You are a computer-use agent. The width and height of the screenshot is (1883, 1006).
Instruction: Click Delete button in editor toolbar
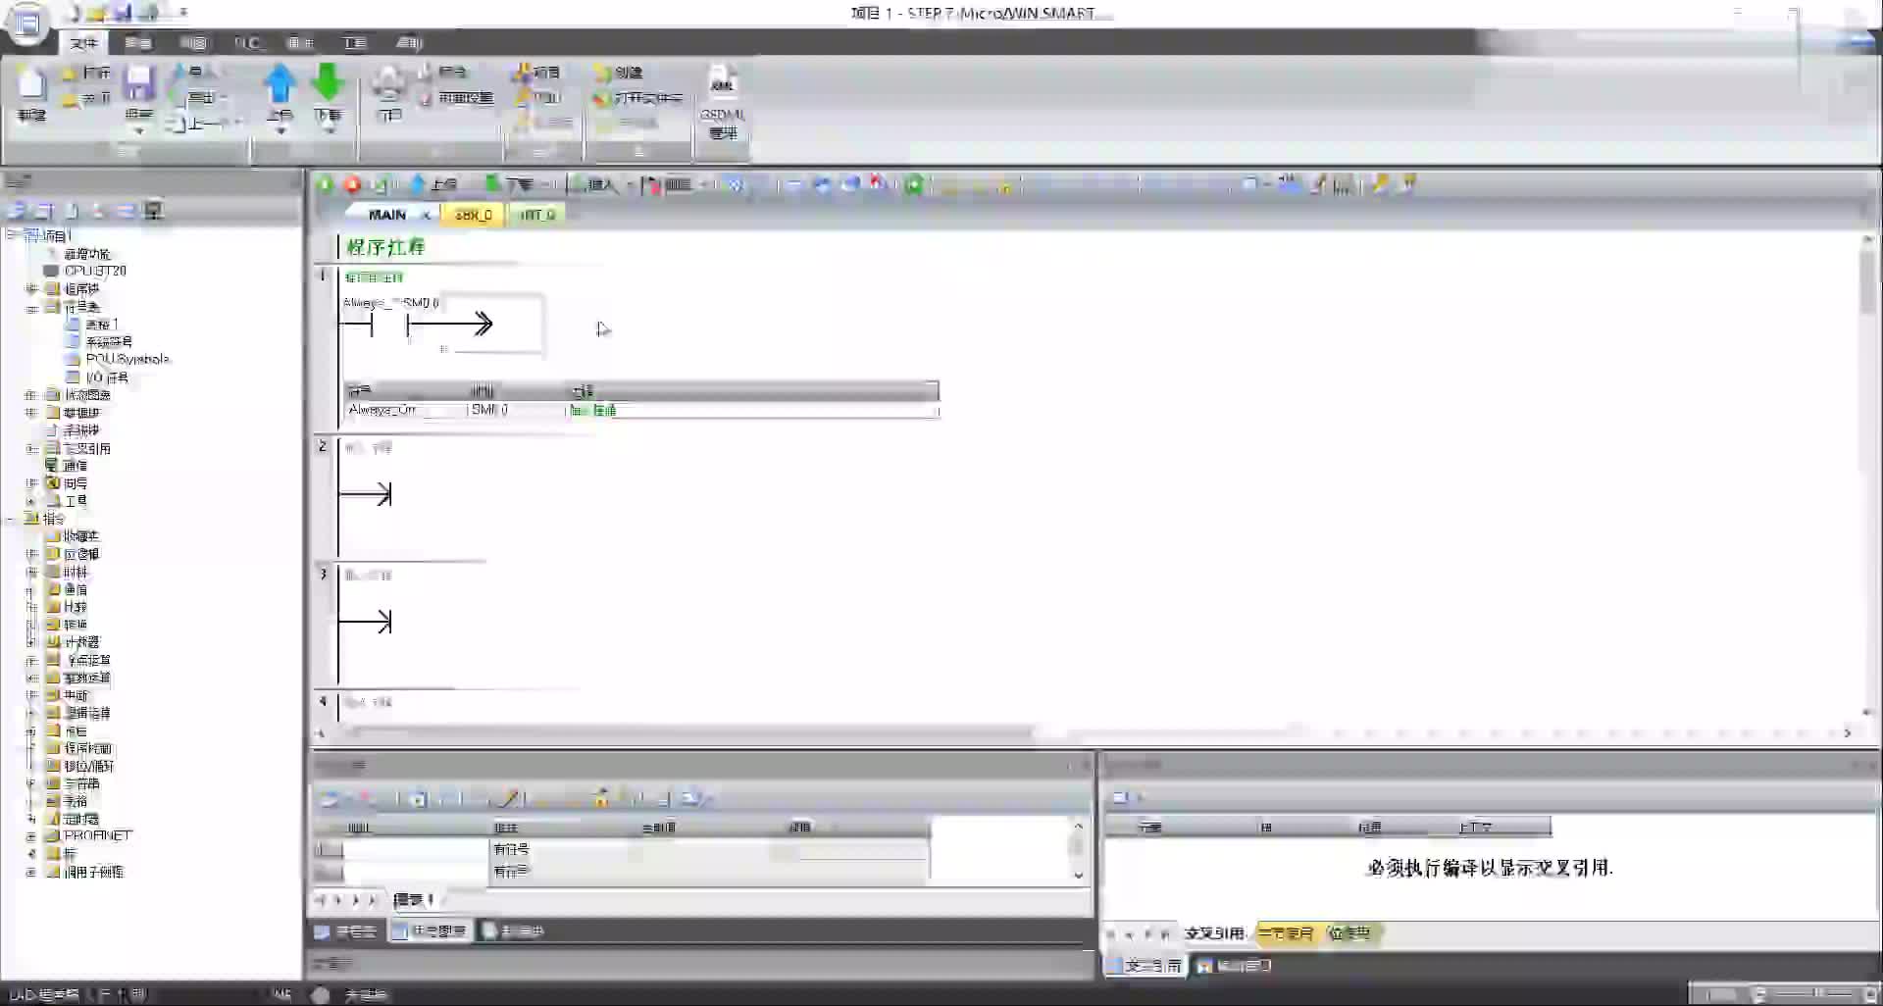(x=668, y=184)
